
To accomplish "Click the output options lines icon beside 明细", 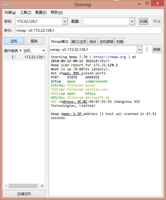I will pyautogui.click(x=147, y=49).
